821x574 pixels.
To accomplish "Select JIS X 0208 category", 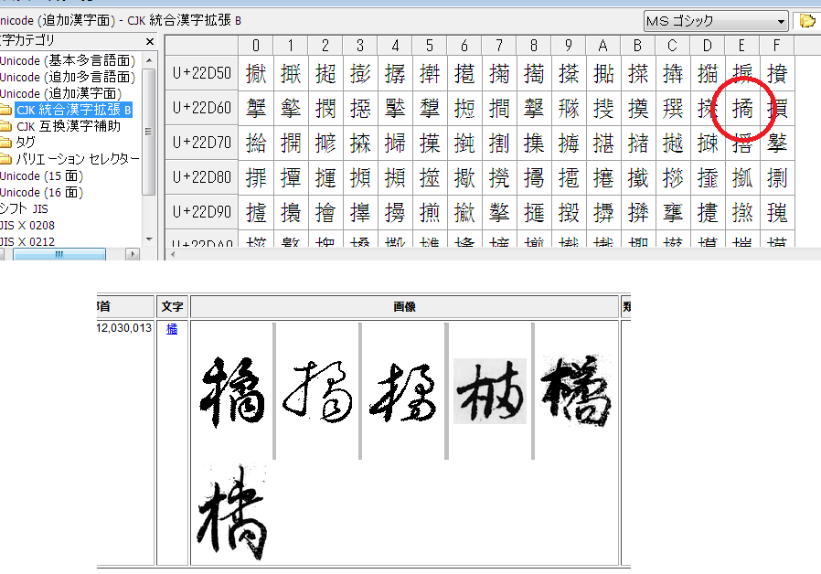I will tap(27, 226).
